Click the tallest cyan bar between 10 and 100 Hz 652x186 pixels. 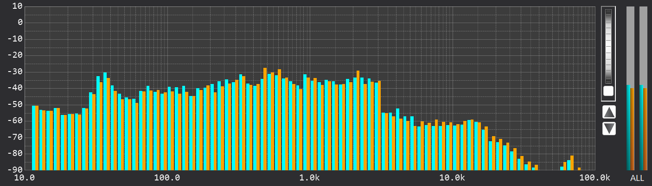point(105,121)
